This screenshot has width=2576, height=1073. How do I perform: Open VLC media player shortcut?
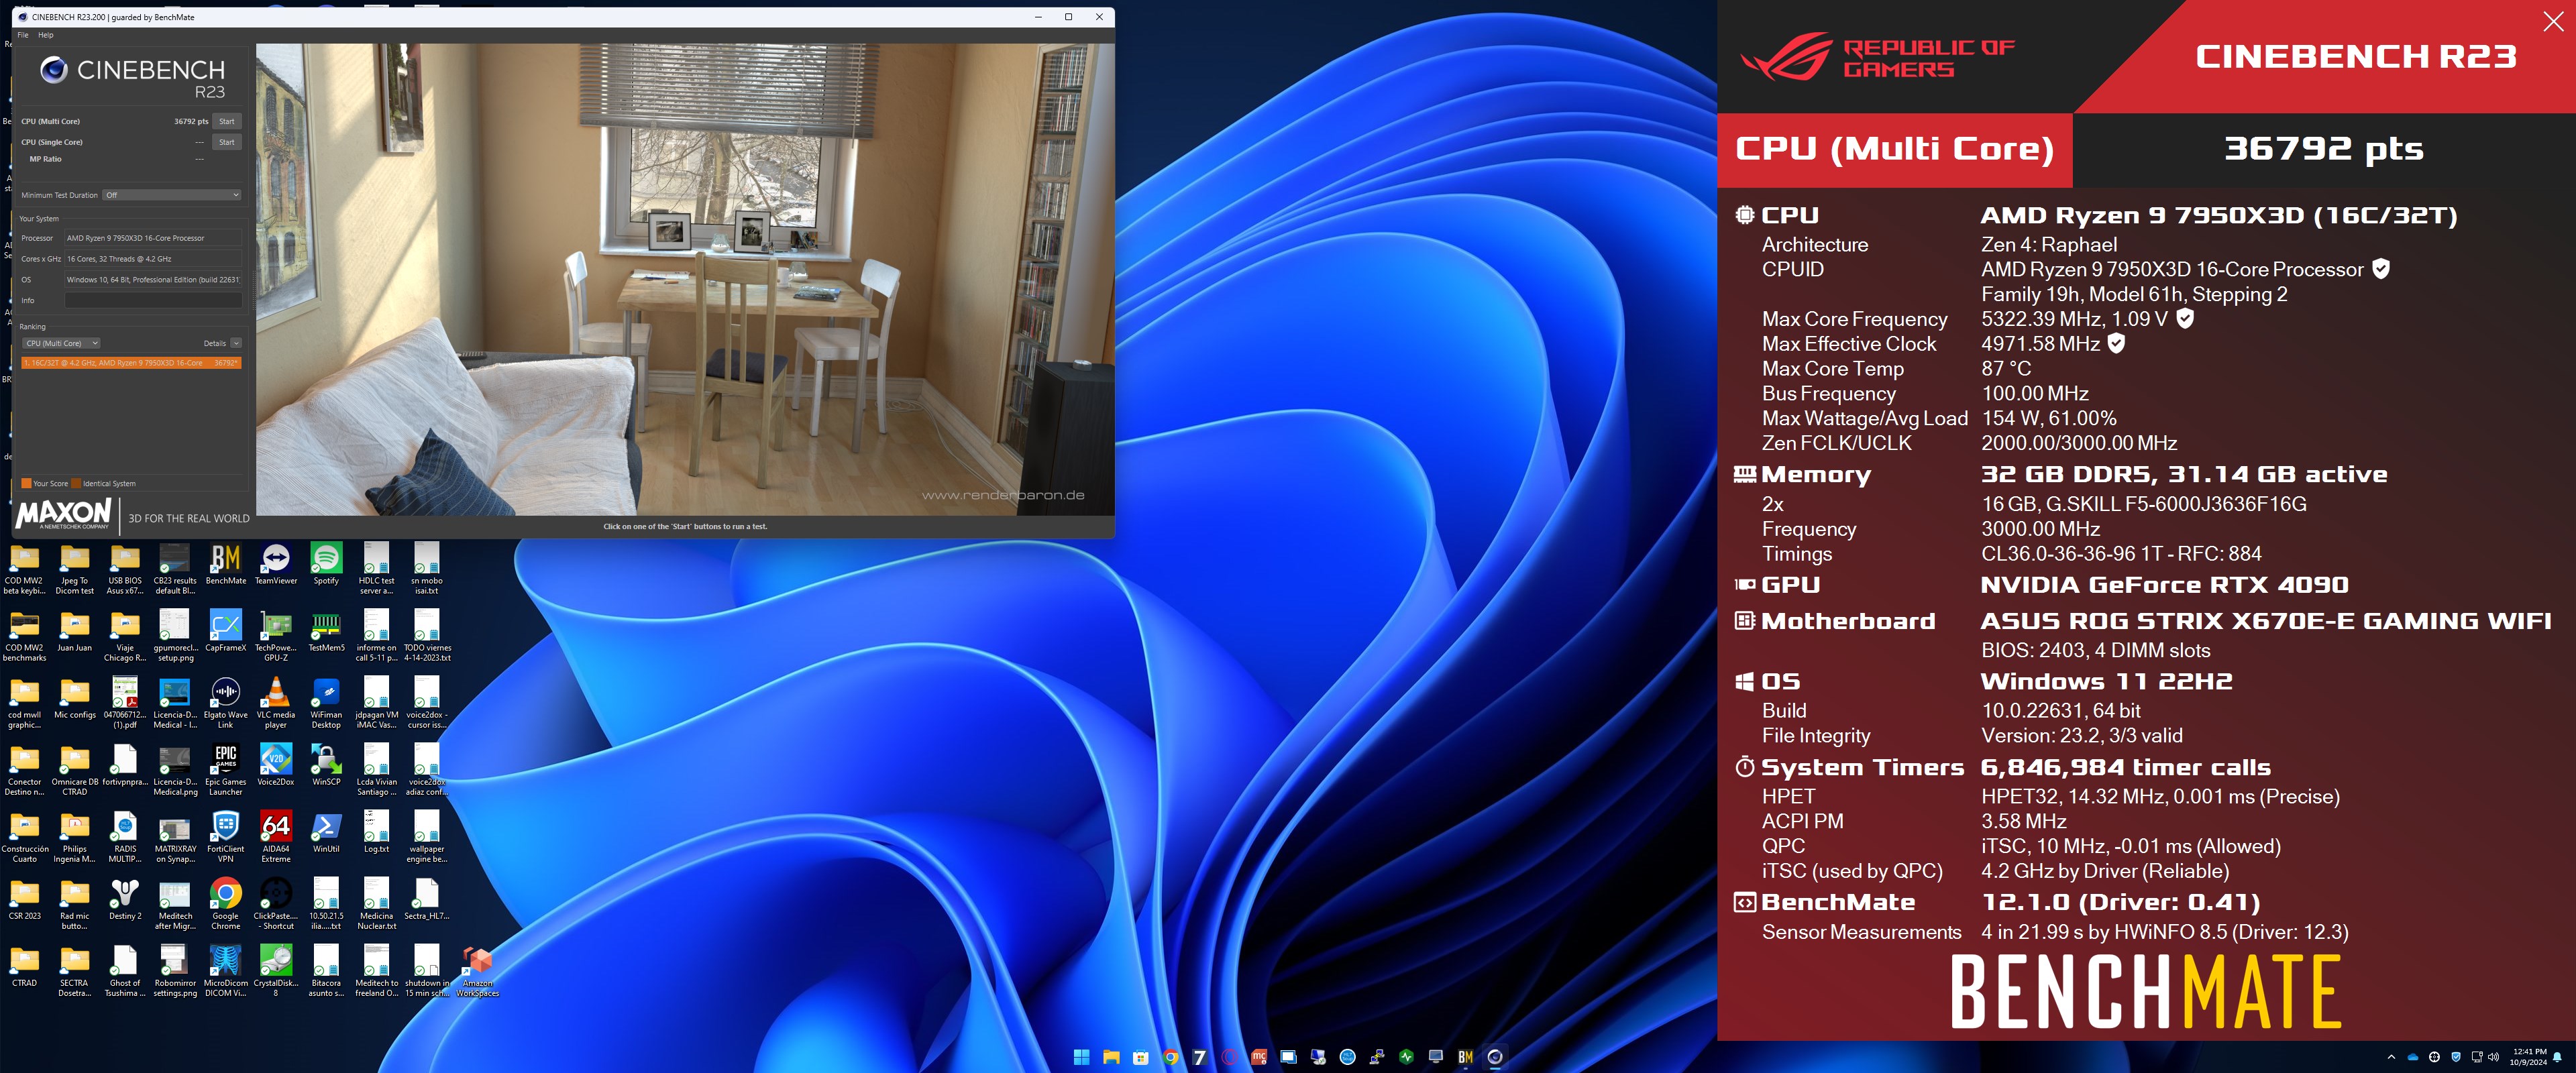coord(276,704)
